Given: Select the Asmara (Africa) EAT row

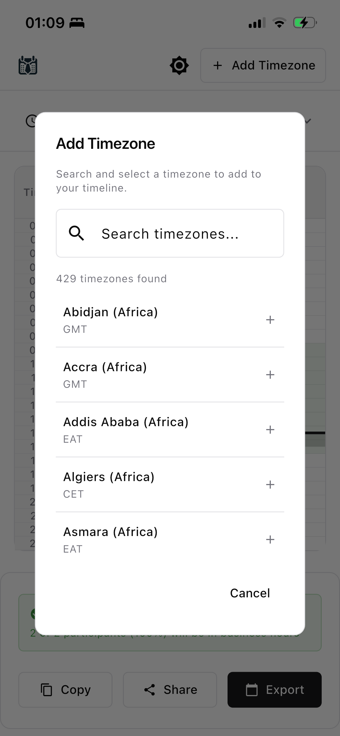Looking at the screenshot, I should [170, 540].
